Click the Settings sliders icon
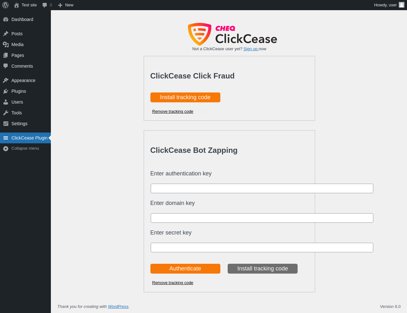Screen dimensions: 407x313 [x=6, y=124]
